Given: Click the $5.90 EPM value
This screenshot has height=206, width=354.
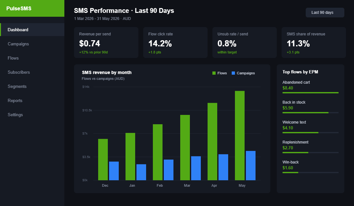Looking at the screenshot, I should coord(288,108).
